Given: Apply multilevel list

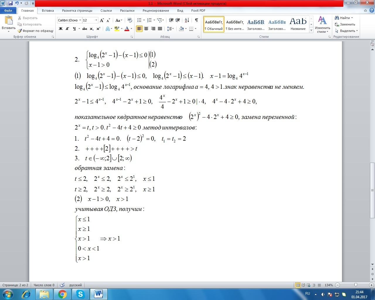Looking at the screenshot, I should [x=160, y=20].
